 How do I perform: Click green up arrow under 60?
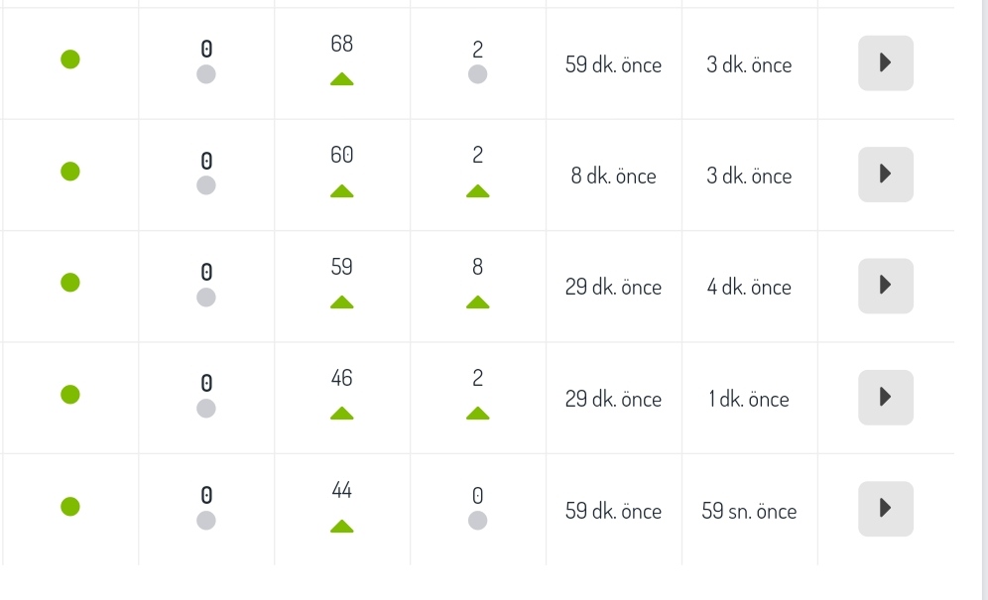(341, 191)
